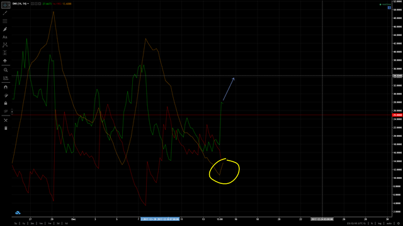Click the trash icon to remove drawings
403x226 pixels.
(x=6, y=128)
